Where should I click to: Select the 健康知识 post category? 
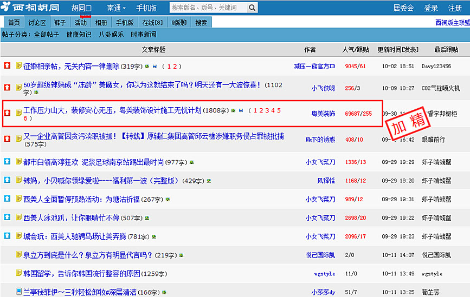coord(79,35)
